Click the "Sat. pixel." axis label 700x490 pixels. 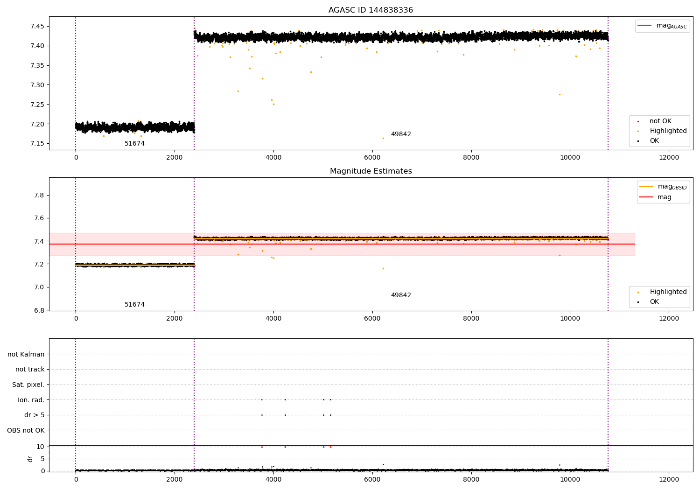[28, 385]
